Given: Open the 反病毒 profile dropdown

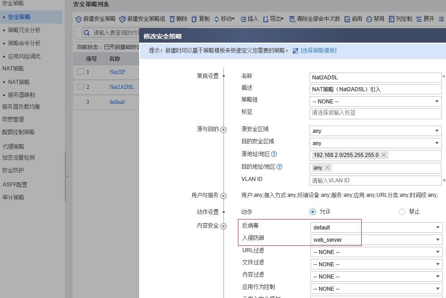Looking at the screenshot, I should (437, 227).
